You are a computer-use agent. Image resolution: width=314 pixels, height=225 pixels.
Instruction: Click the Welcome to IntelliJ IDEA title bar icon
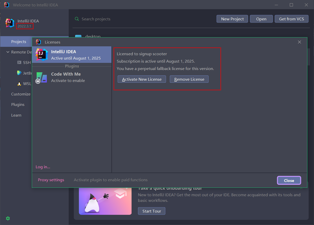7,5
